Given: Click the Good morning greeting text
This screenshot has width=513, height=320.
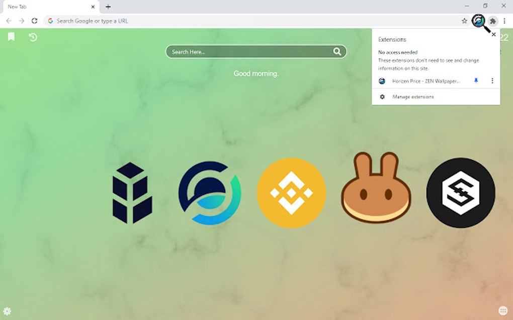Looking at the screenshot, I should [x=256, y=74].
